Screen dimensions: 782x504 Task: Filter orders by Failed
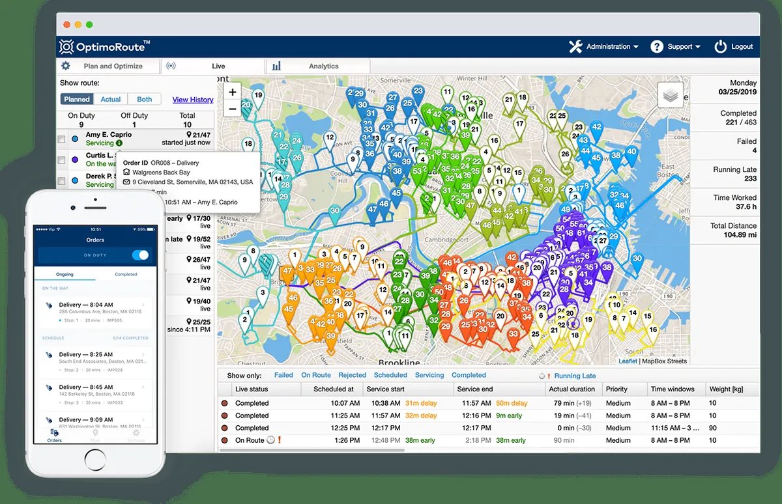tap(283, 375)
